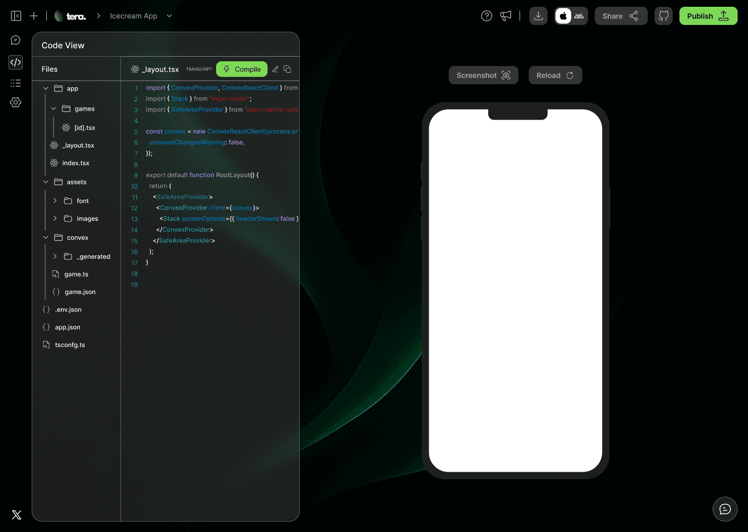This screenshot has height=532, width=748.
Task: Click the tera logo
Action: 70,16
